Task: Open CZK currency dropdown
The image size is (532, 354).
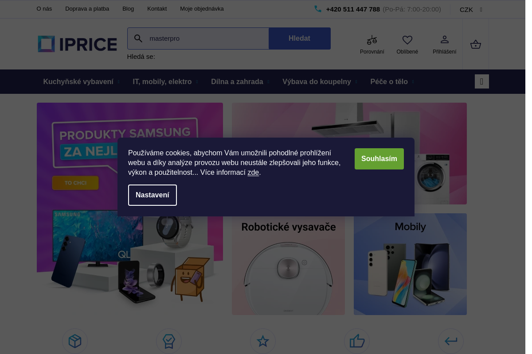Action: point(471,9)
